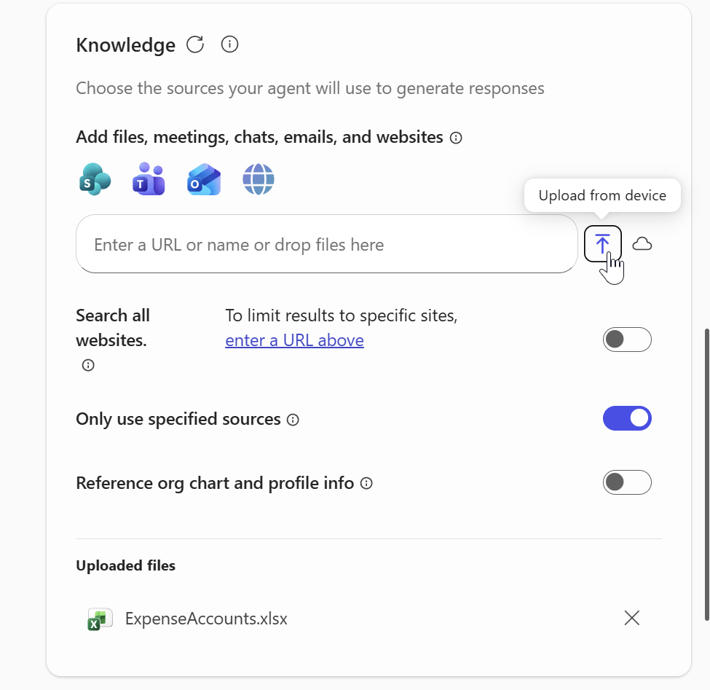Select the Teams knowledge source icon
This screenshot has width=710, height=690.
(149, 179)
